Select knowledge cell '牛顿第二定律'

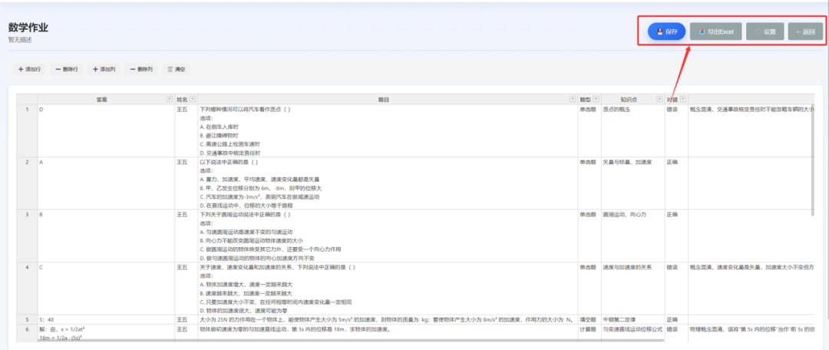coord(632,320)
